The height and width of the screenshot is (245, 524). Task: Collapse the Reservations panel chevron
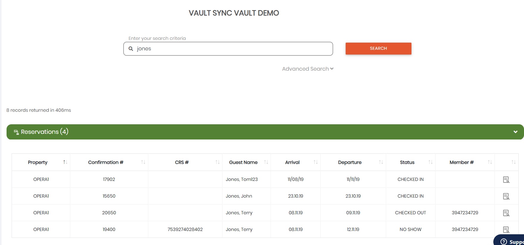pos(515,132)
